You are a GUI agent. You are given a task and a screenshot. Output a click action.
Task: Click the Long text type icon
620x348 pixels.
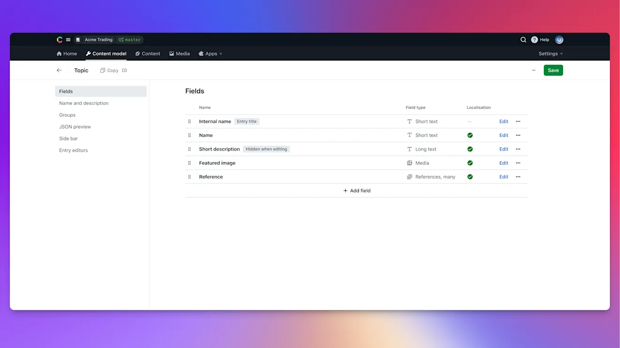pyautogui.click(x=410, y=149)
